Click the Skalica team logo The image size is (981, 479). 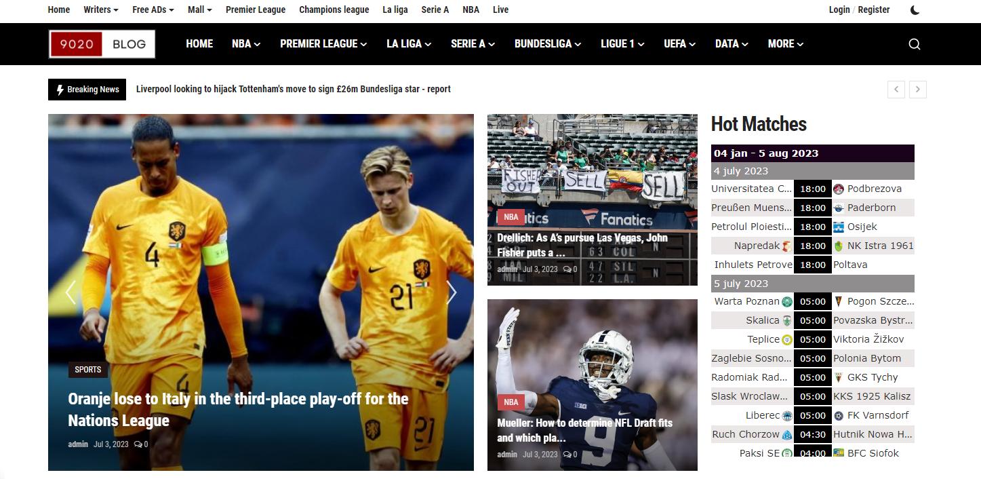787,320
